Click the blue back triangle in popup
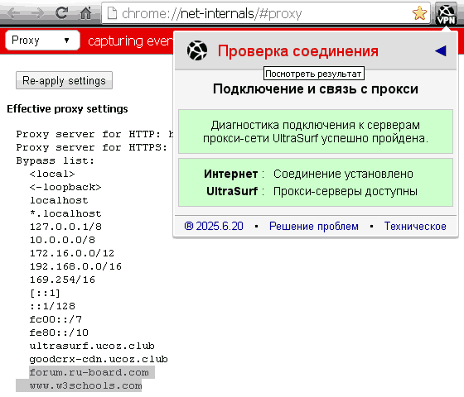 [441, 50]
